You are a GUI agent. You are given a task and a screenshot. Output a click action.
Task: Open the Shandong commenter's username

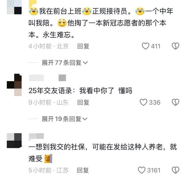tap(36, 78)
